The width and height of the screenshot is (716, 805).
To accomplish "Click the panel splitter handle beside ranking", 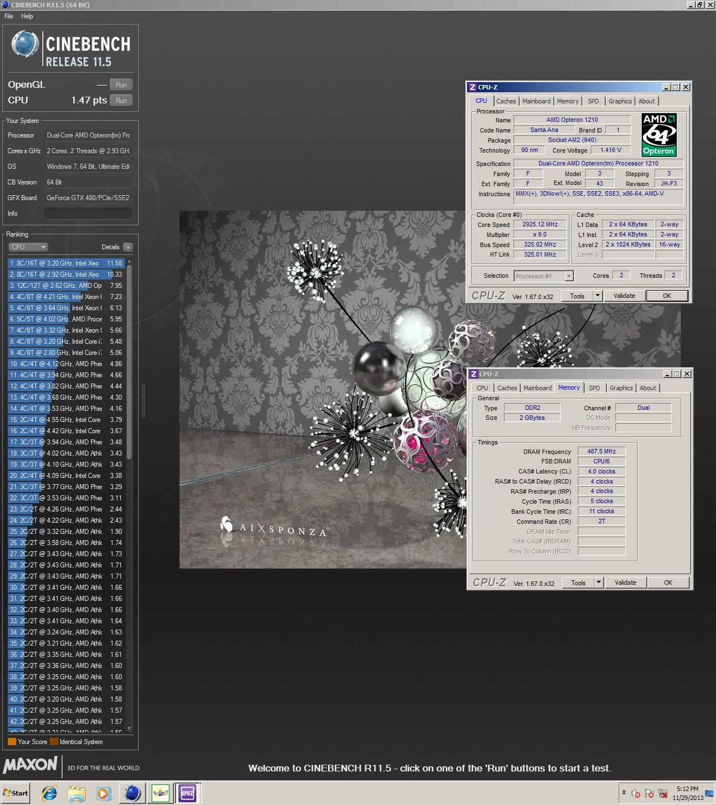I will click(x=144, y=401).
